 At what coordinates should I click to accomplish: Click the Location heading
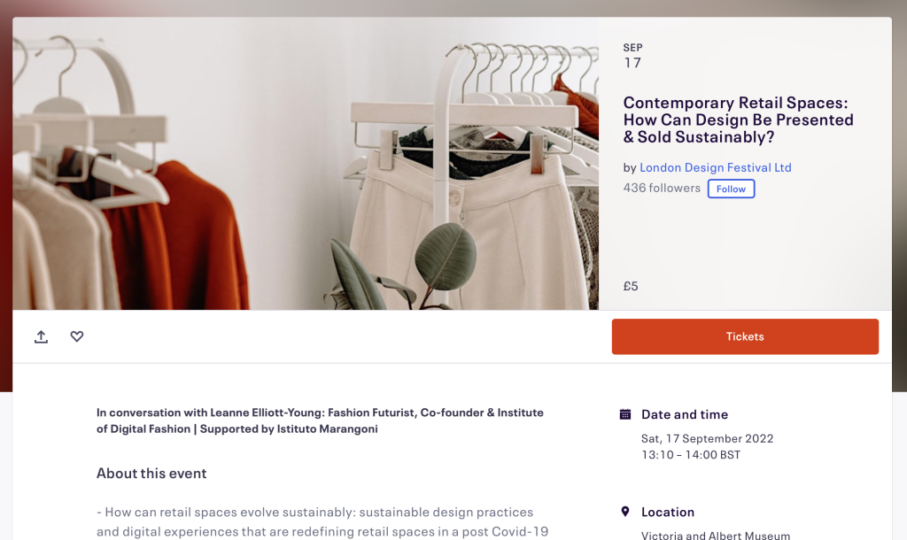[668, 513]
